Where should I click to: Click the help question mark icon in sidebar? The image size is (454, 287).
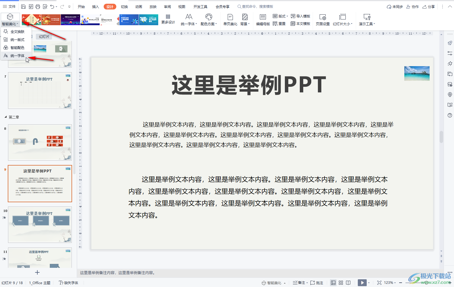pos(450,115)
